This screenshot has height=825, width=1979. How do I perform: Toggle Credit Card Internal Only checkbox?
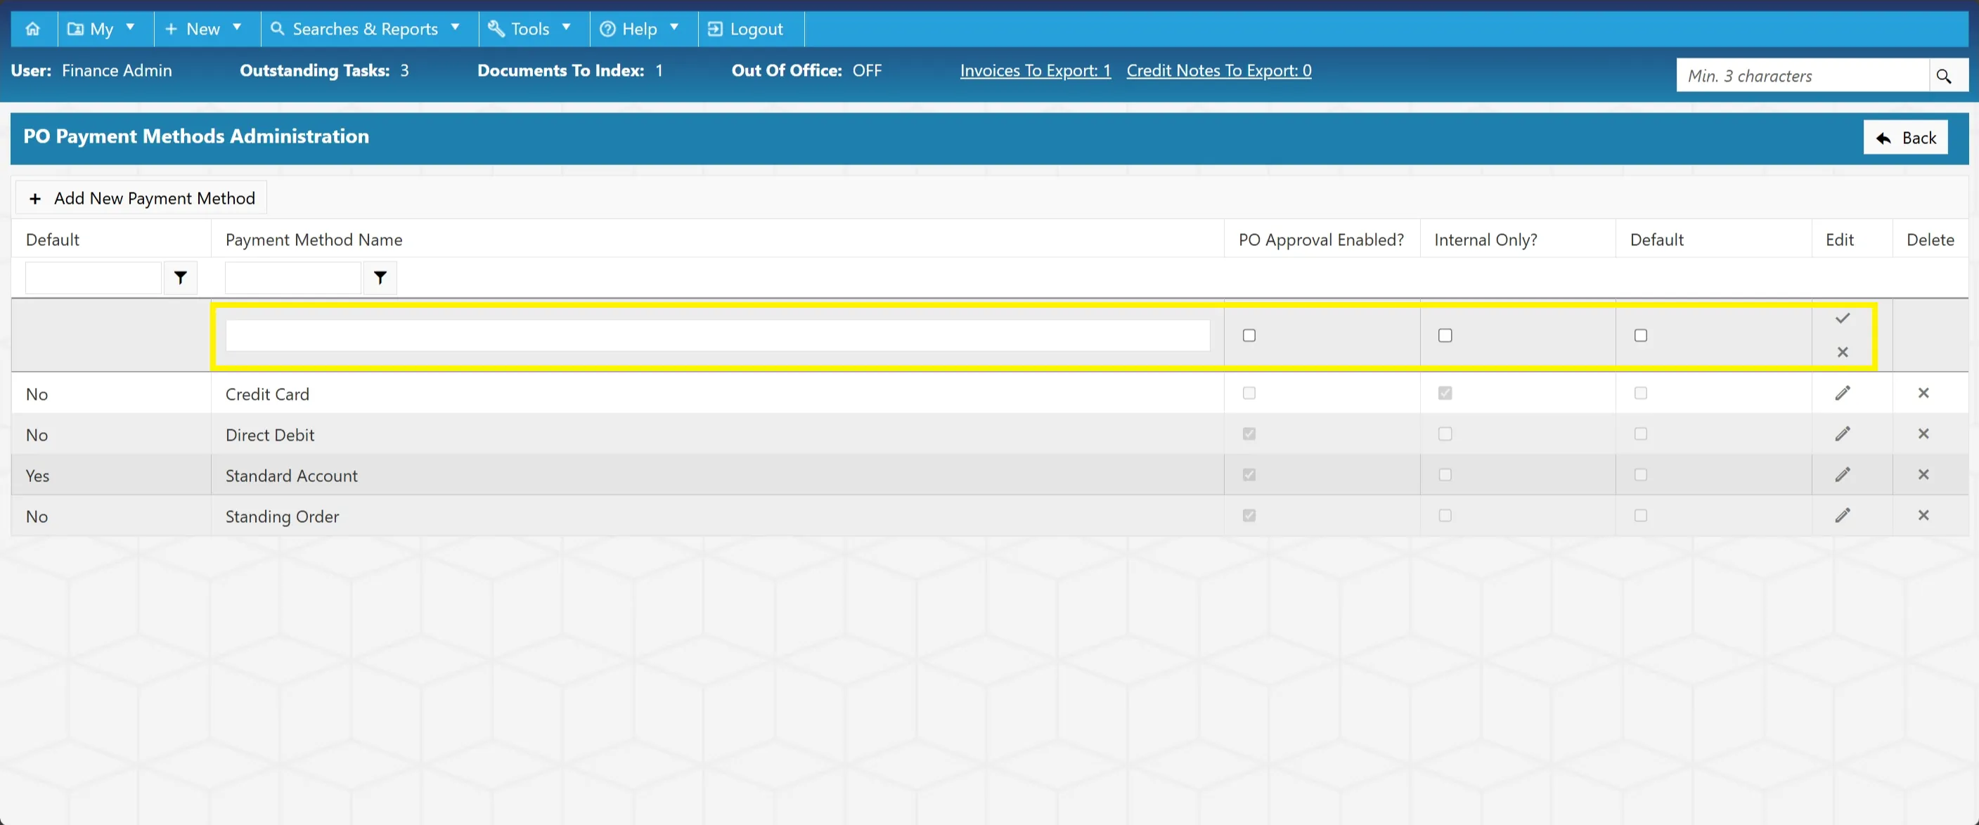[x=1445, y=393]
